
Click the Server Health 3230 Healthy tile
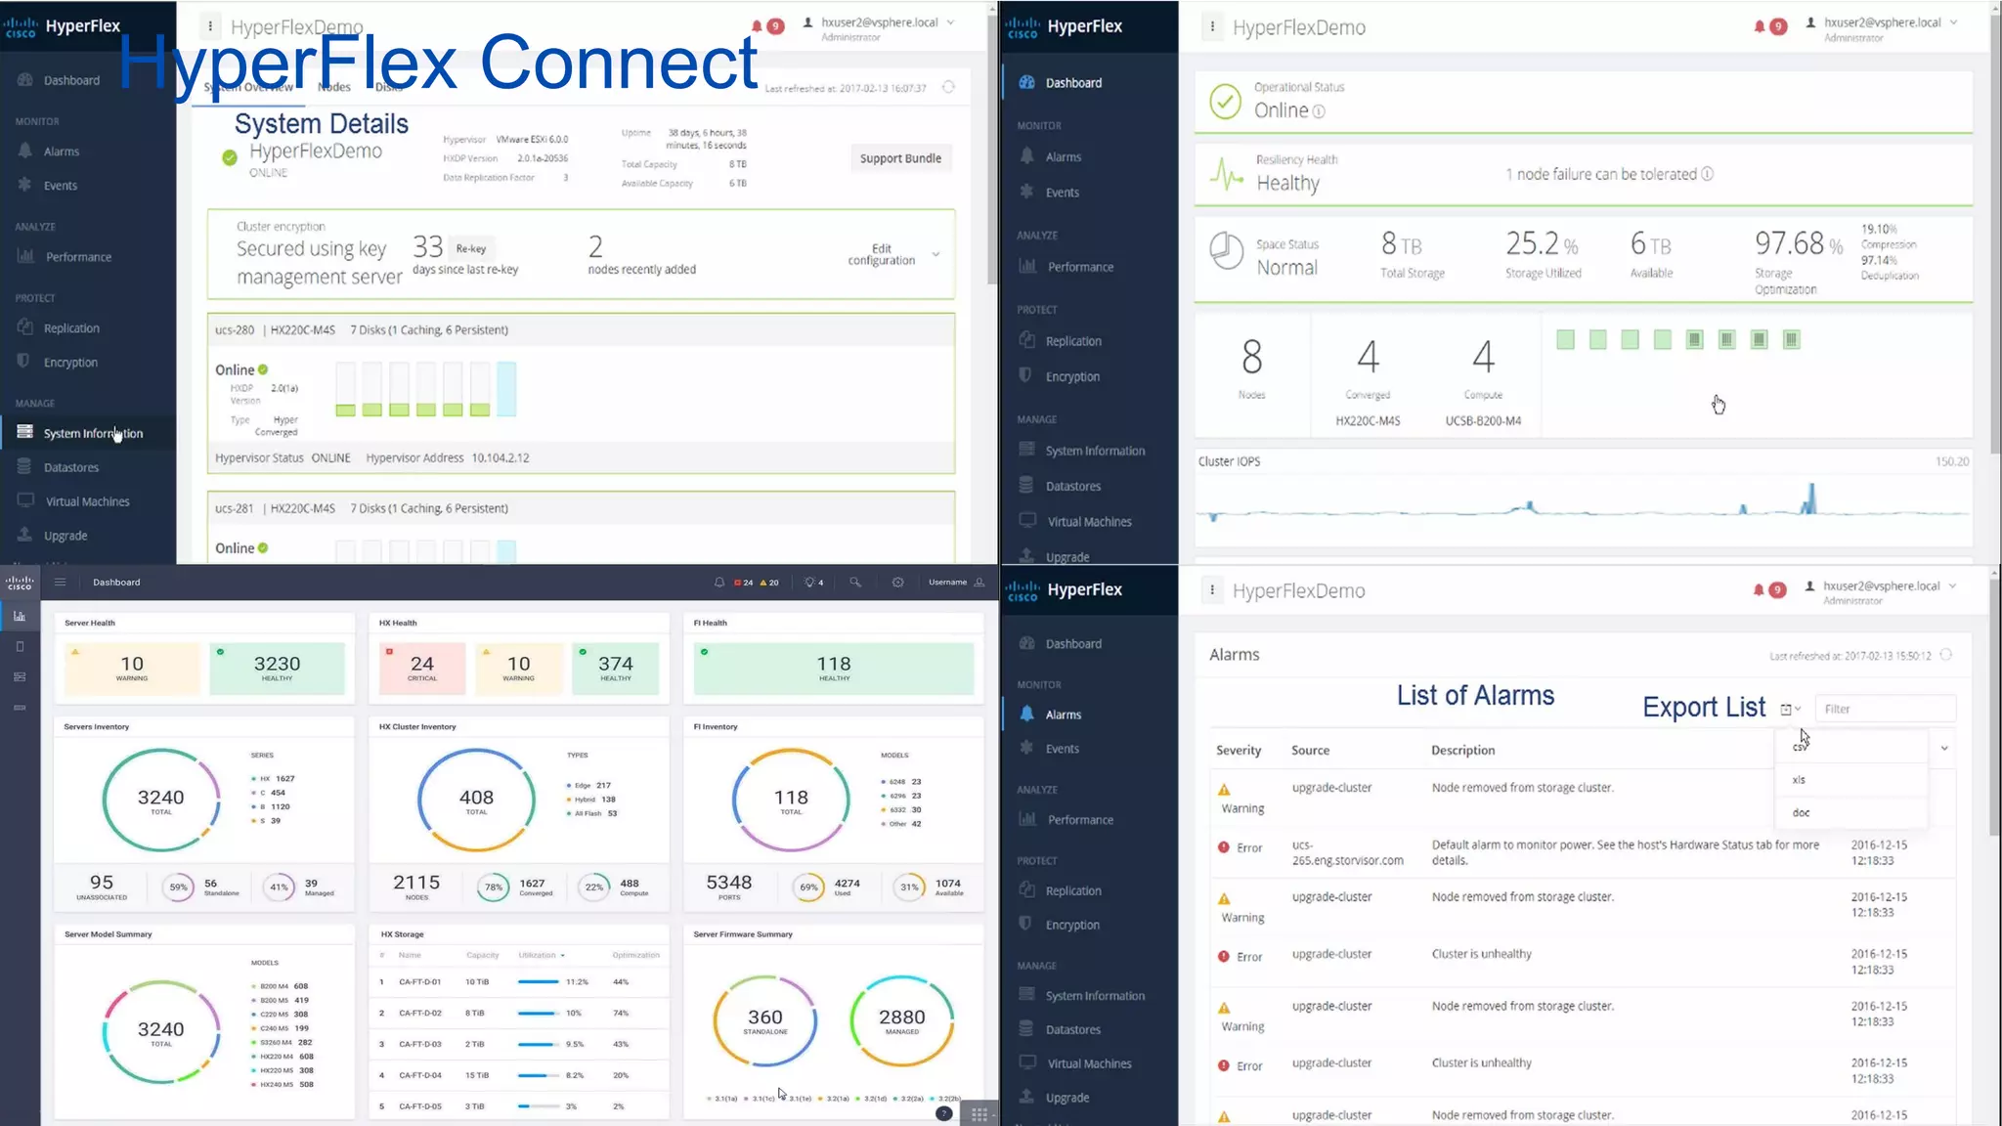277,668
